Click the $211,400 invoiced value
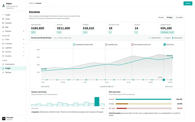 point(63,28)
